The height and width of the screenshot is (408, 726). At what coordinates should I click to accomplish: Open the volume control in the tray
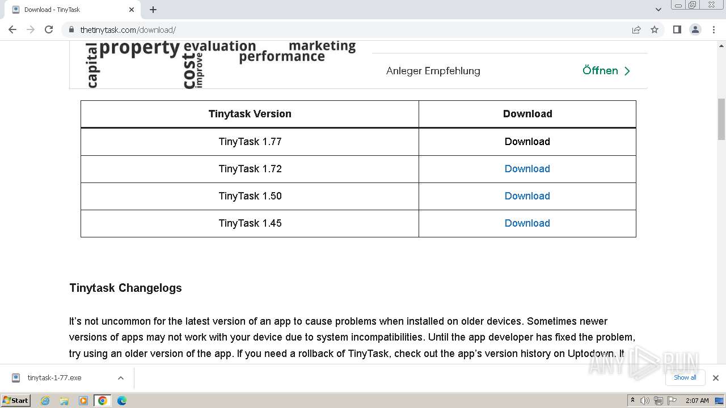click(645, 401)
